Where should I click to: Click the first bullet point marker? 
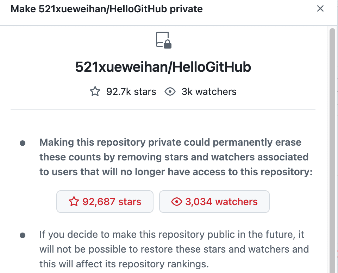23,143
